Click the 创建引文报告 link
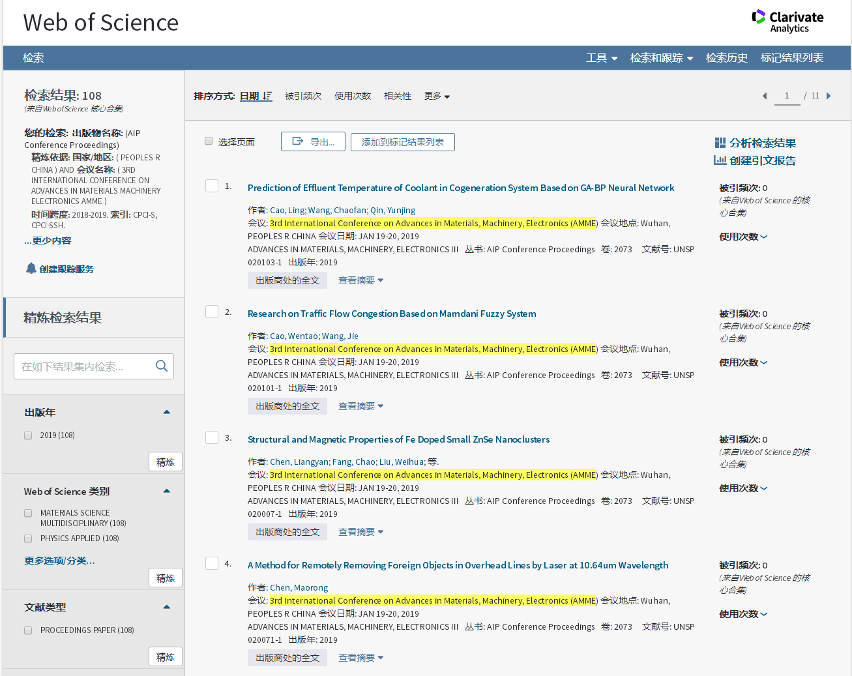Image resolution: width=852 pixels, height=676 pixels. (x=763, y=160)
